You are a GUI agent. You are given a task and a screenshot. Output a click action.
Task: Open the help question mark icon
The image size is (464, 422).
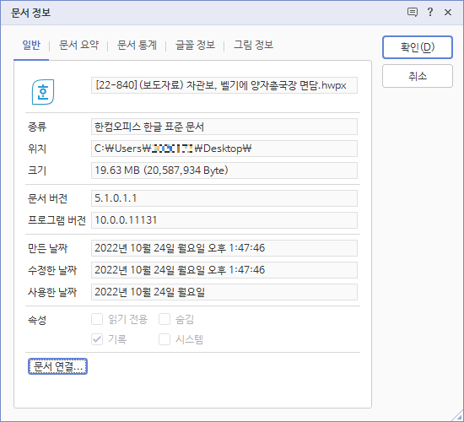(430, 12)
